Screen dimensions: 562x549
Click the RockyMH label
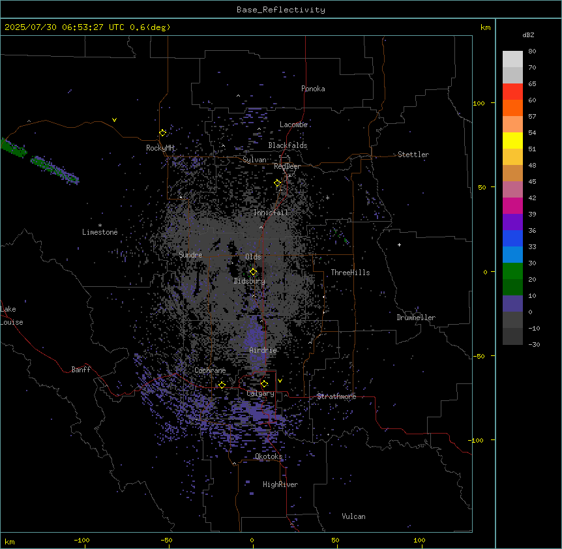tap(160, 148)
